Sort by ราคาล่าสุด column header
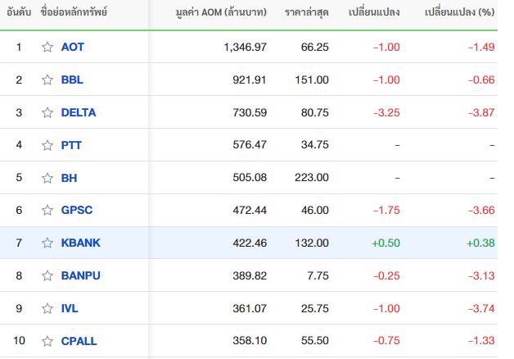 (x=306, y=12)
